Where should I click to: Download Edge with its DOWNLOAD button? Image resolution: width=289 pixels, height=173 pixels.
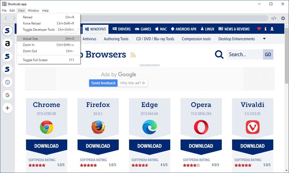coord(149,146)
